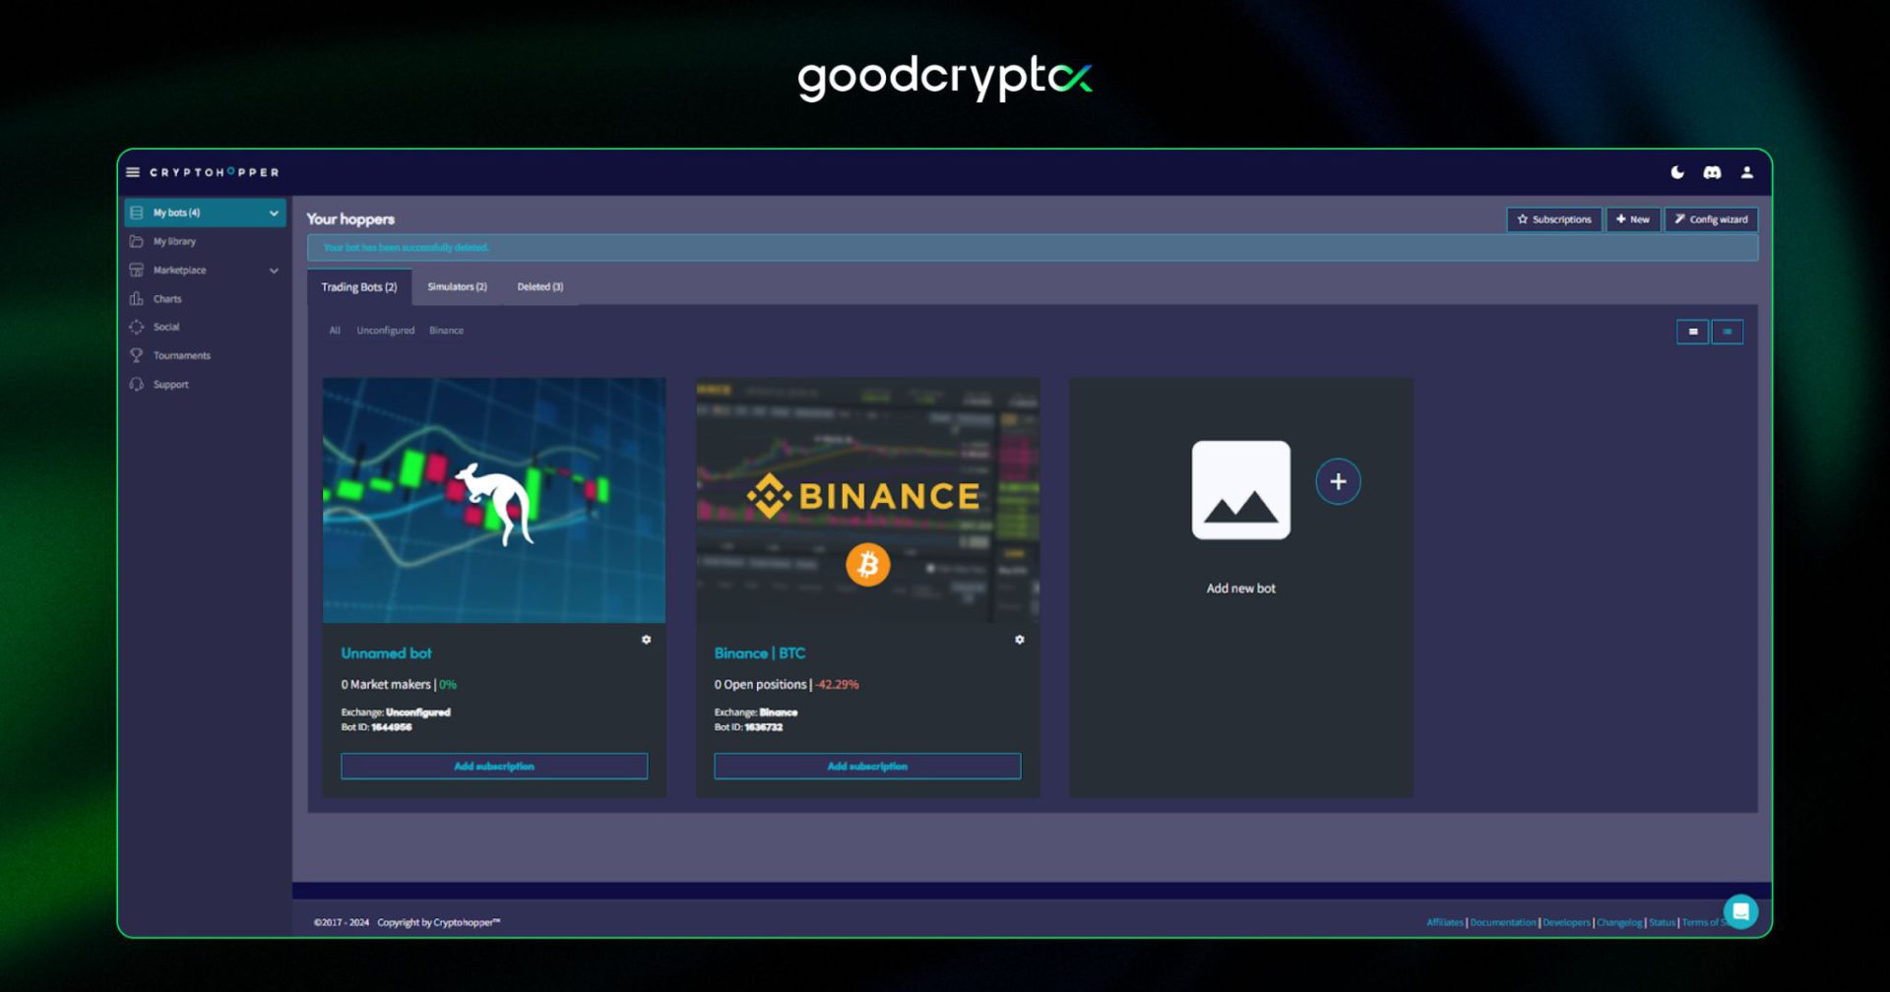The width and height of the screenshot is (1890, 992).
Task: Click the Marketplace store icon
Action: point(137,270)
